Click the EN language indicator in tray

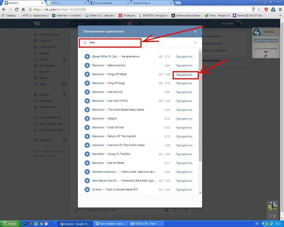point(257,224)
